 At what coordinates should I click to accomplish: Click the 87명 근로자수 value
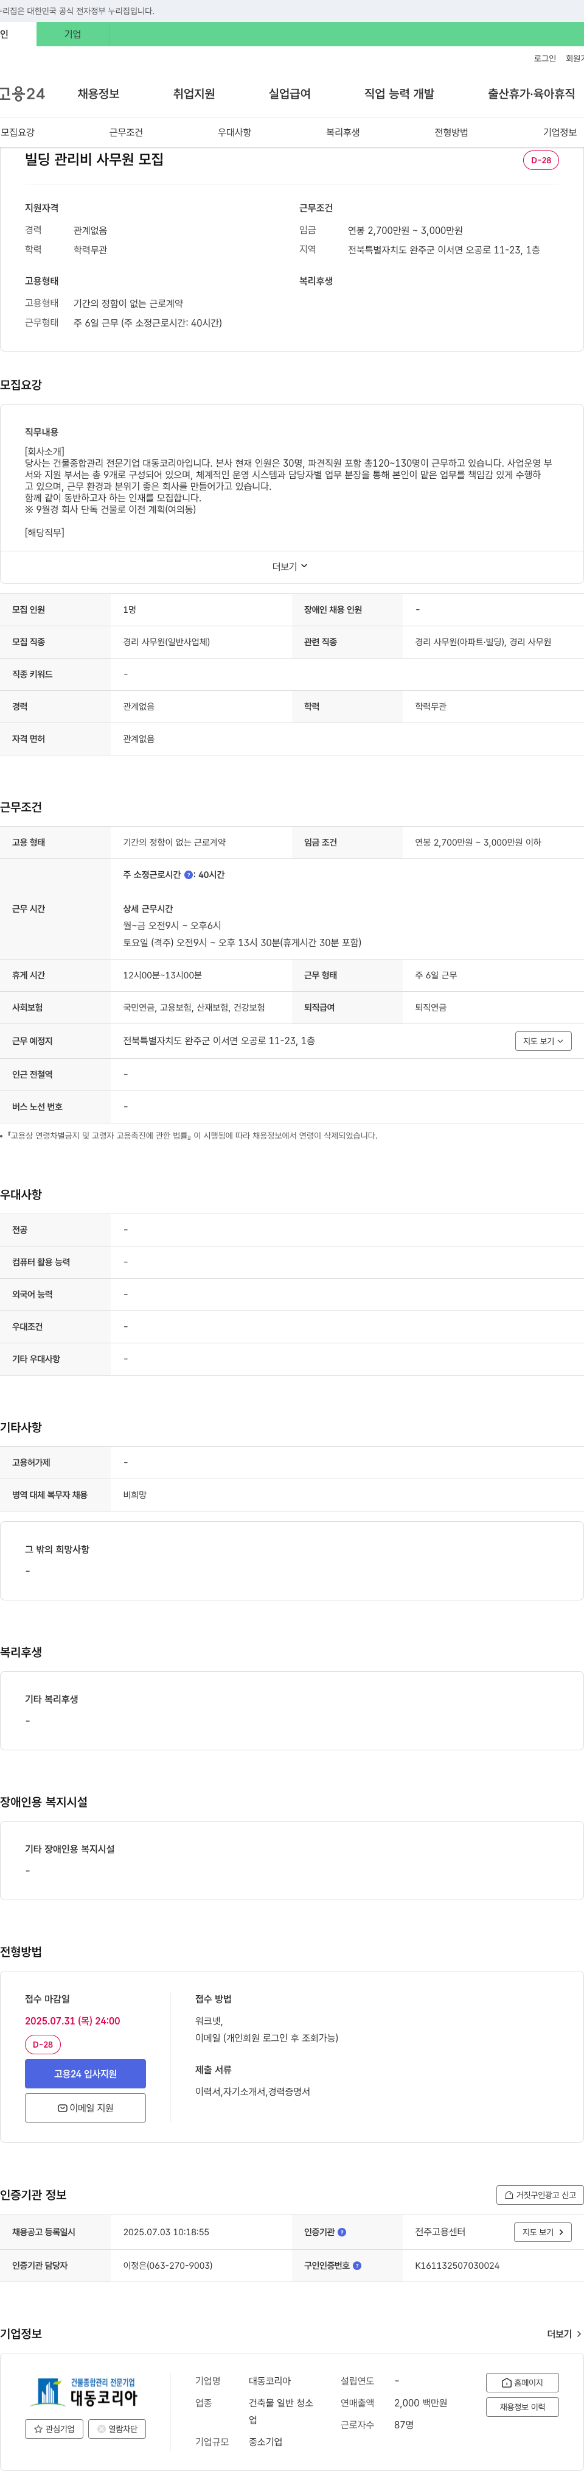tap(404, 2424)
